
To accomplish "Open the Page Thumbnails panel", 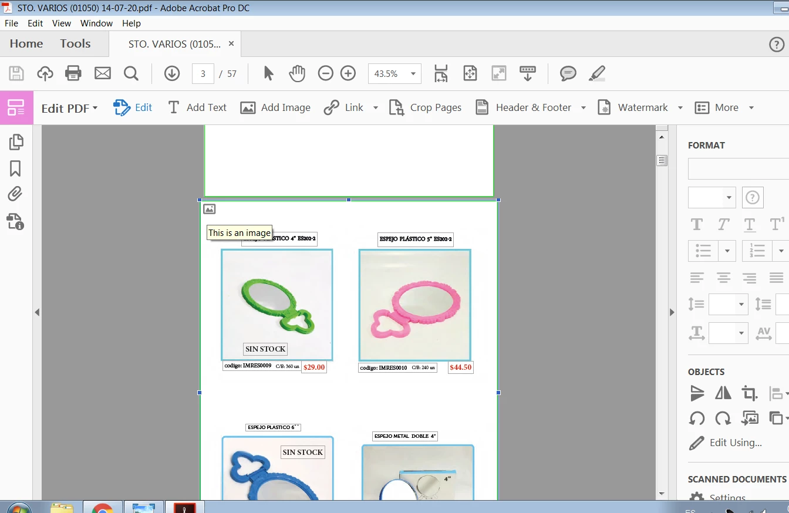I will point(16,141).
